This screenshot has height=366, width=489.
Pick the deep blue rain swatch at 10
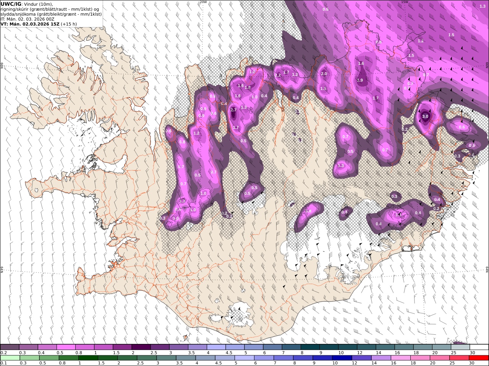(x=342, y=358)
